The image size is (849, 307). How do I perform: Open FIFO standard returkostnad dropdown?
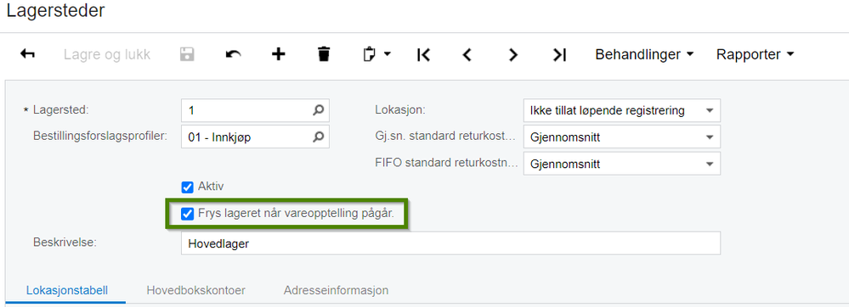pos(621,164)
